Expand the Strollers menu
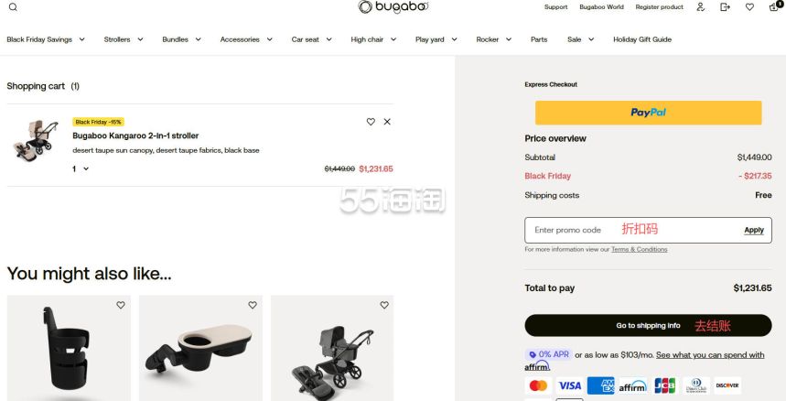Screen dimensions: 786x401 [x=123, y=39]
